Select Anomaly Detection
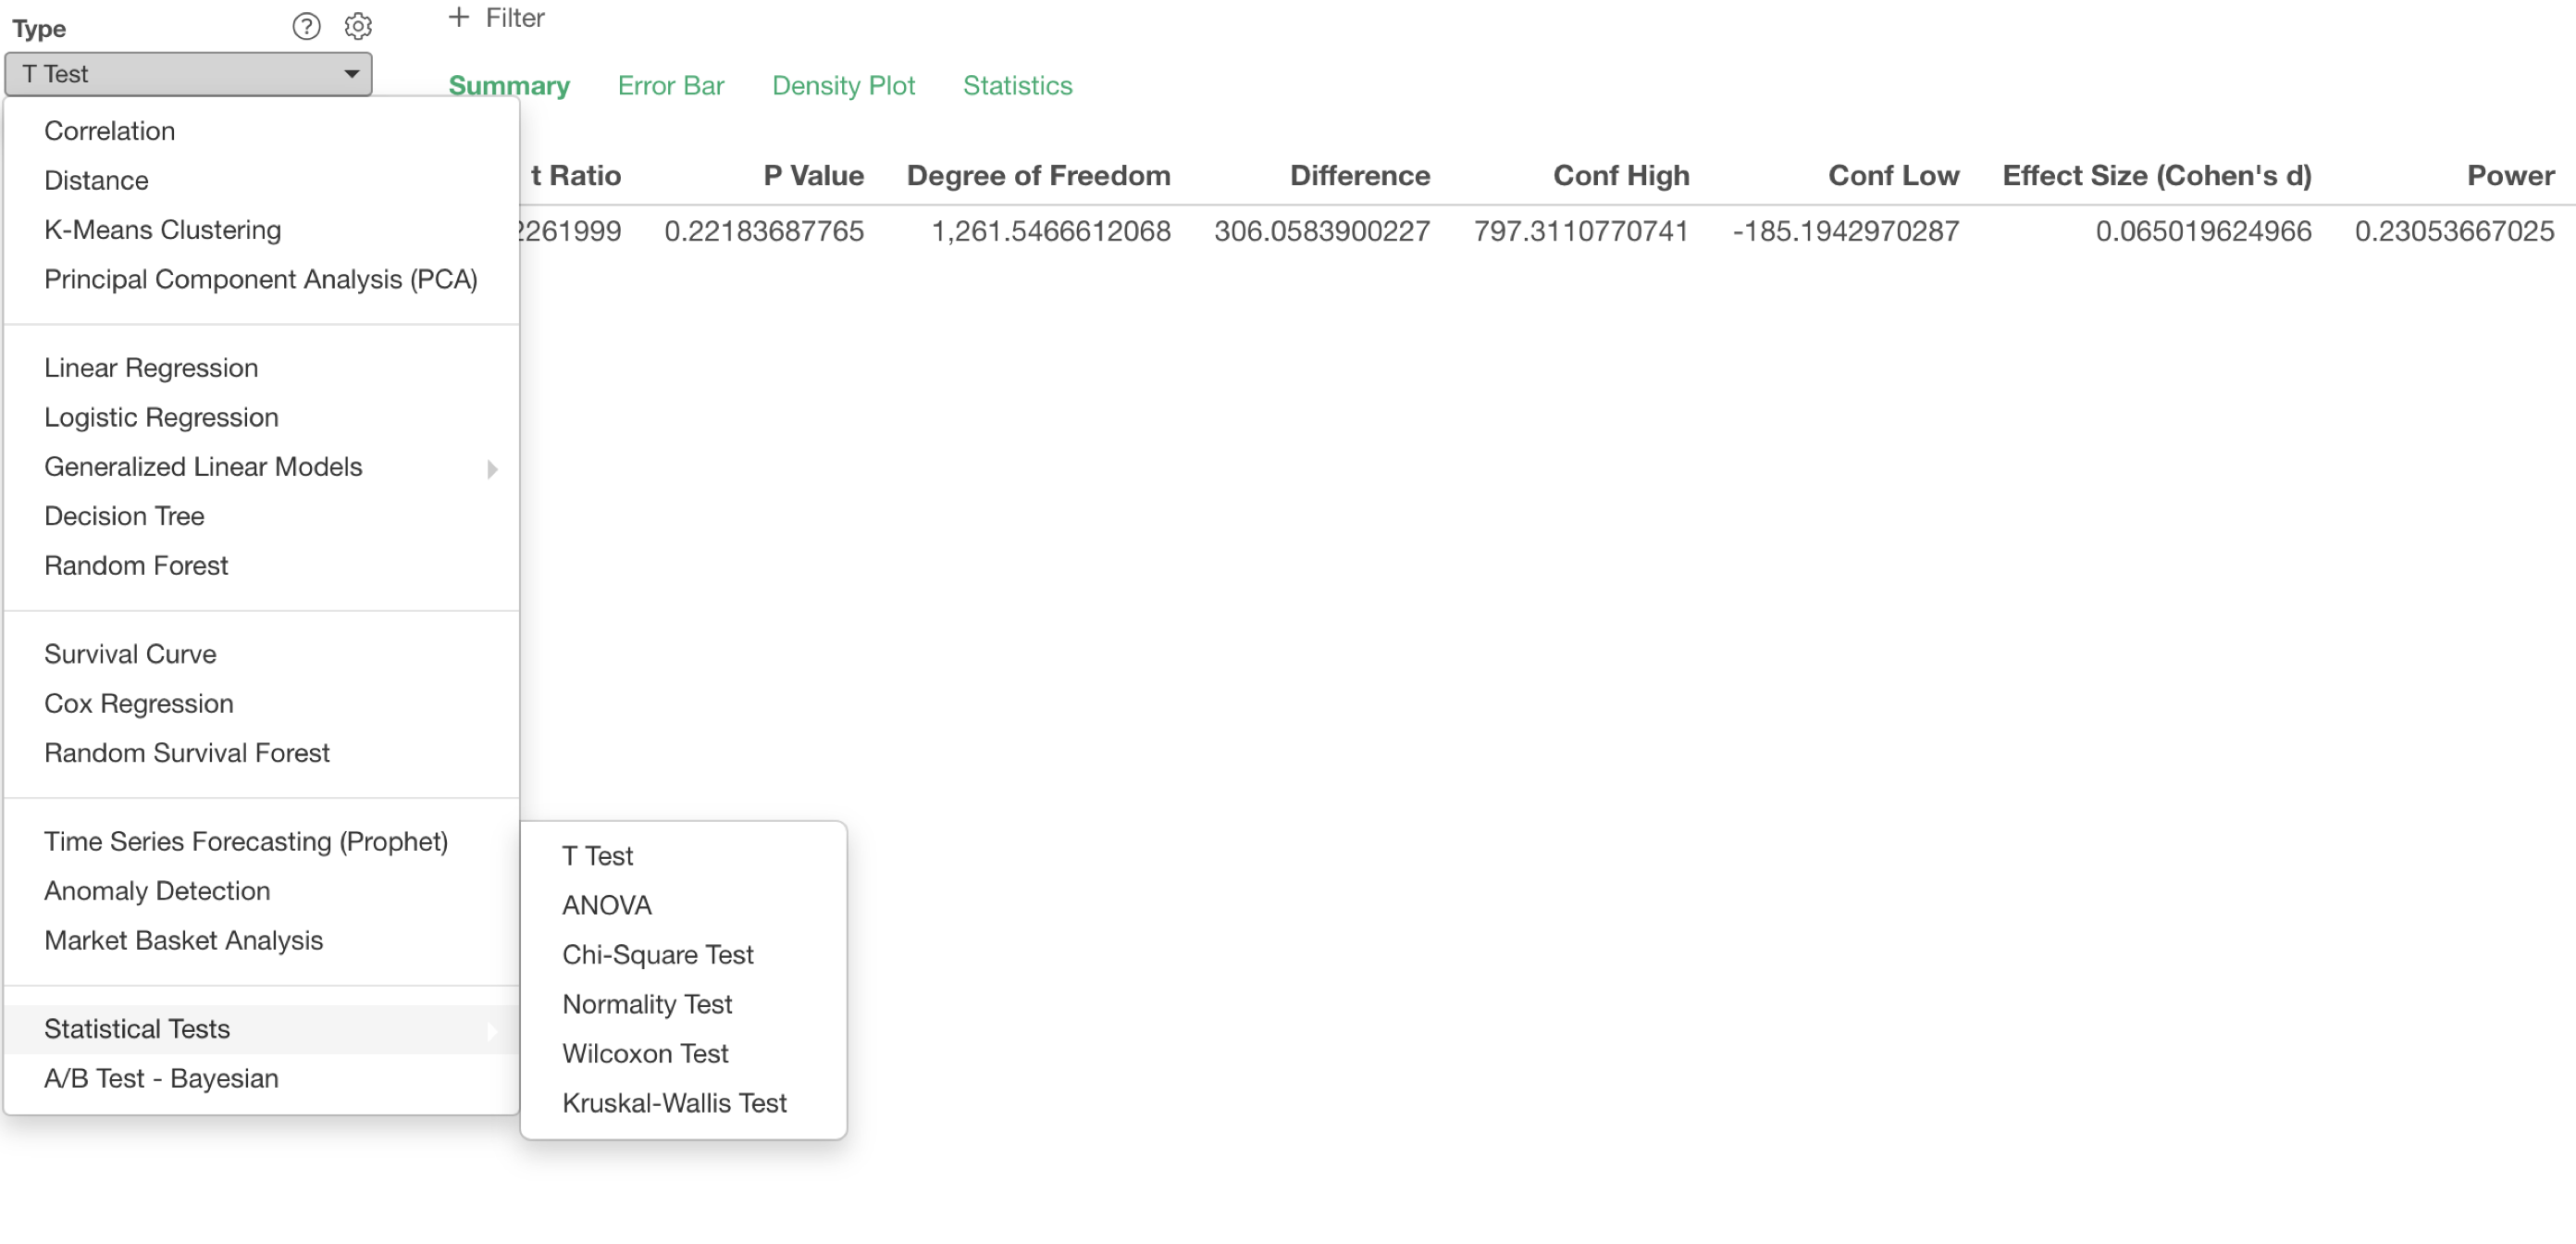This screenshot has width=2576, height=1244. (x=262, y=891)
